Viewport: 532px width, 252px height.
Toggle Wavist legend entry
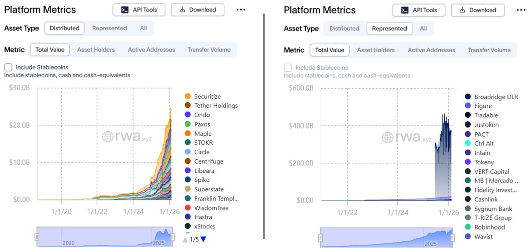pyautogui.click(x=479, y=236)
